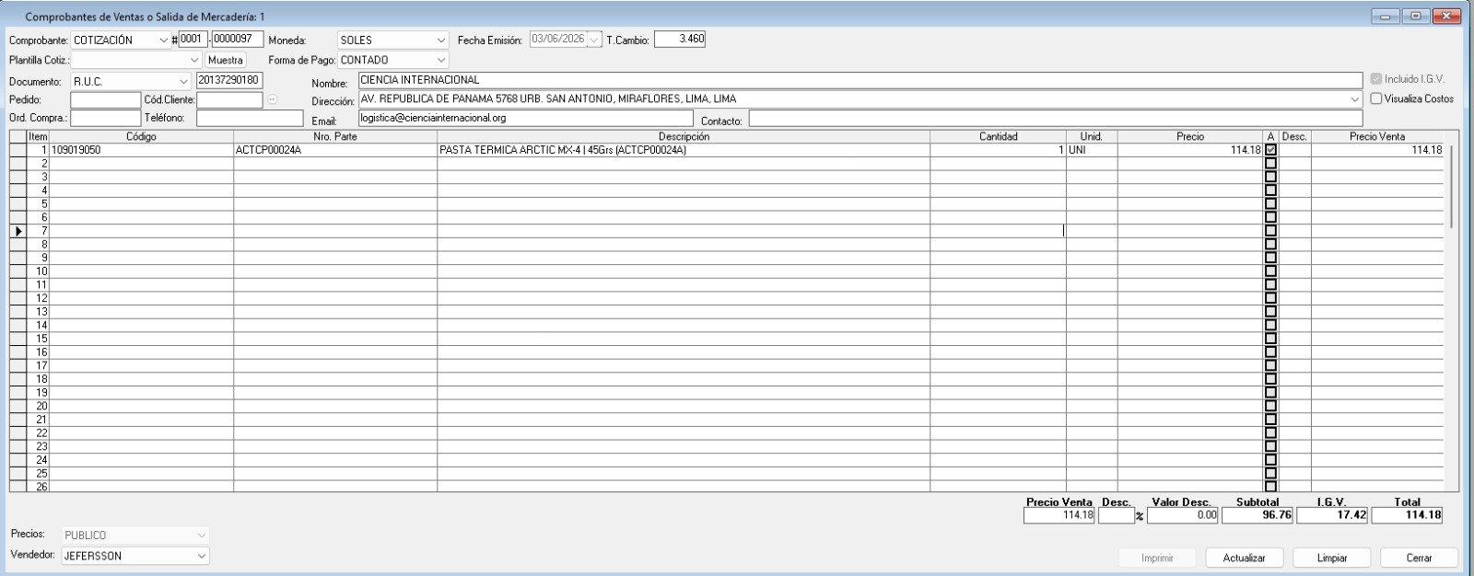Screen dimensions: 1474x576
Task: Click the Cód.Cliente input field
Action: 229,99
